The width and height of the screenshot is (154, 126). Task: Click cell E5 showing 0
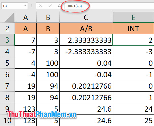click(x=133, y=63)
